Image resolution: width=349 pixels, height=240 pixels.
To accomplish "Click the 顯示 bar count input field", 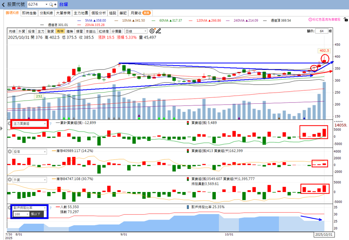I will (x=322, y=31).
